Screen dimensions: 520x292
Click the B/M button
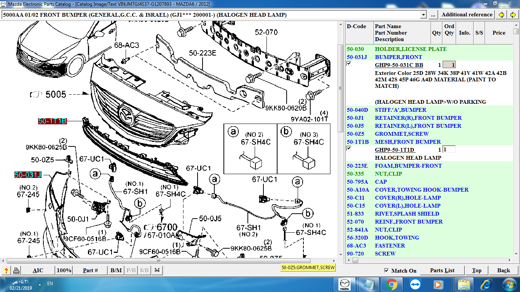click(116, 270)
